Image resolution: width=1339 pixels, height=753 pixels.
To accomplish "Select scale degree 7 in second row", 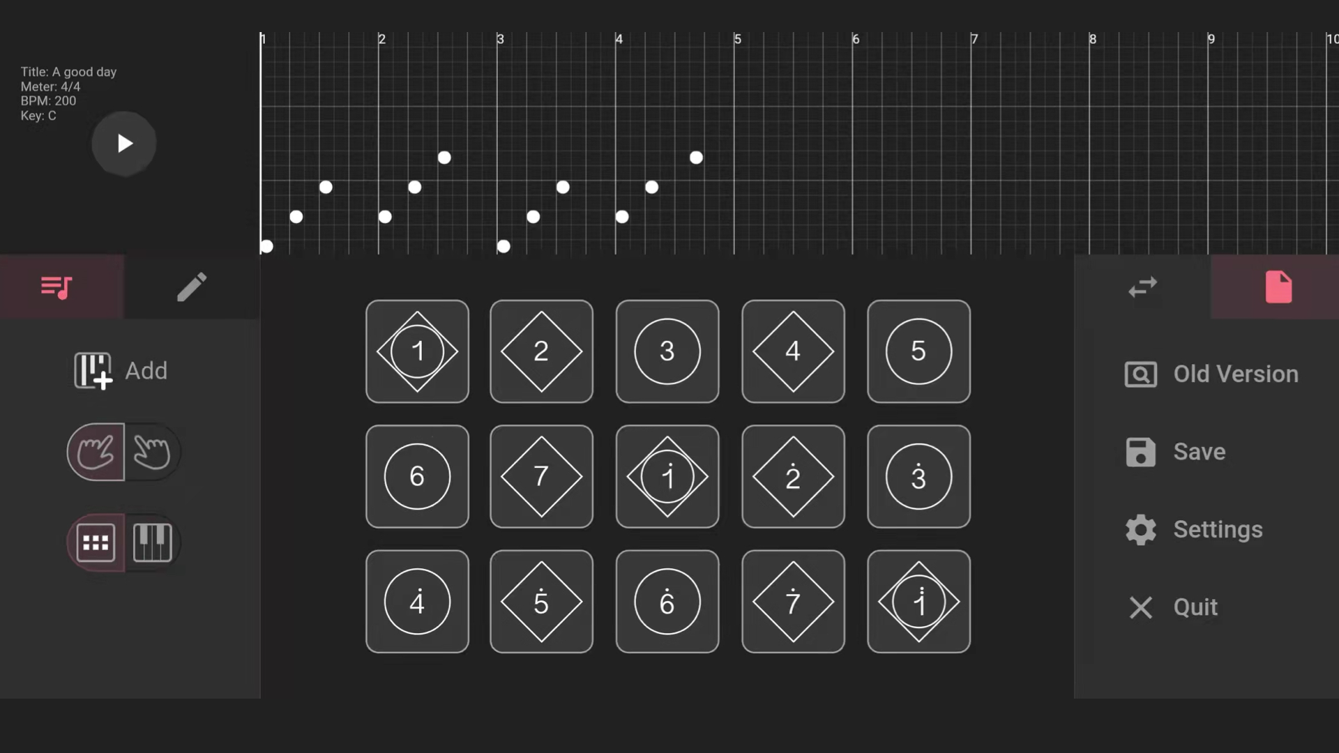I will (x=540, y=476).
